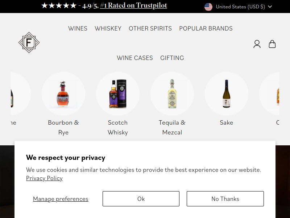Go to Wine Cases menu item
Image resolution: width=290 pixels, height=218 pixels.
(135, 58)
